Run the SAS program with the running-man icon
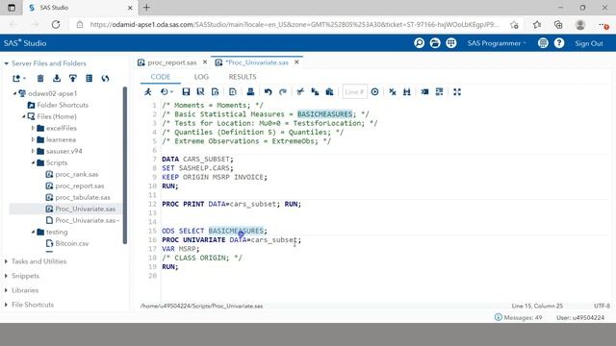This screenshot has height=346, width=616. [x=148, y=92]
